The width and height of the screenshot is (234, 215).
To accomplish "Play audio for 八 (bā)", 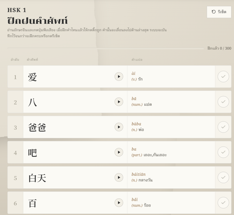I will click(x=119, y=102).
